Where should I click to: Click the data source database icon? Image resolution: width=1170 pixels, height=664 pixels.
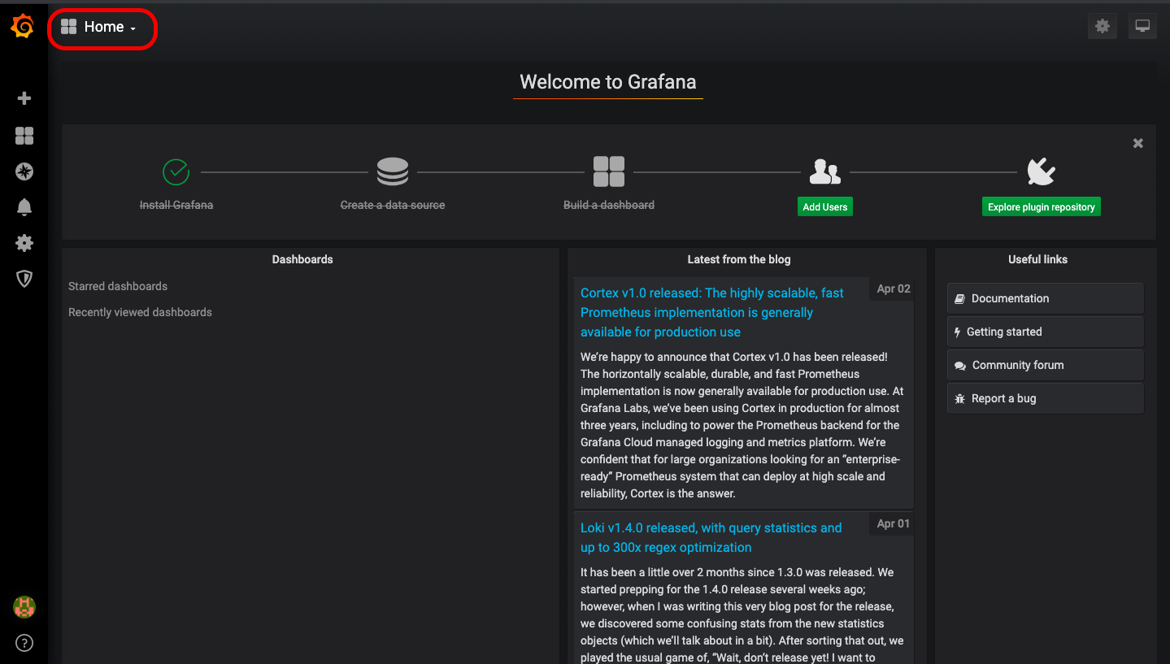click(x=393, y=171)
